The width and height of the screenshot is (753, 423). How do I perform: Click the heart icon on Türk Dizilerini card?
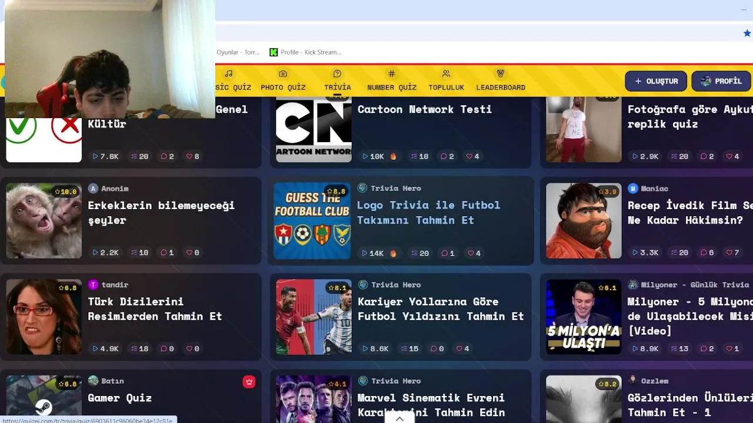(189, 348)
